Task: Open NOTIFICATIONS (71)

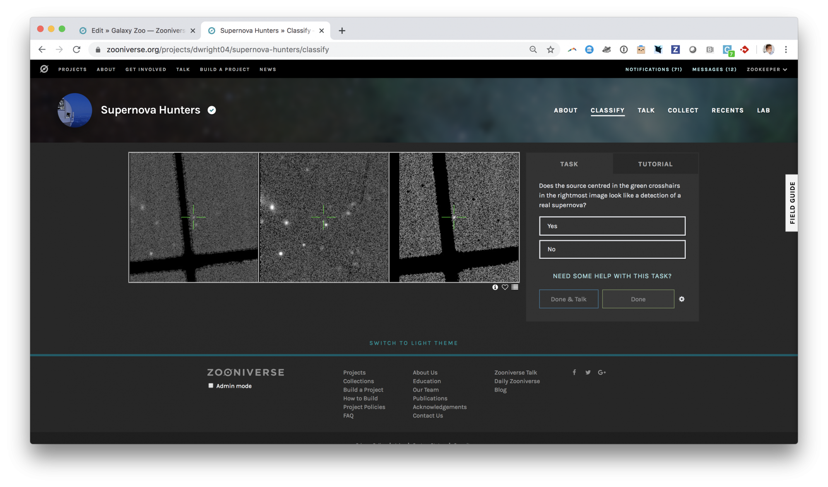Action: click(653, 69)
